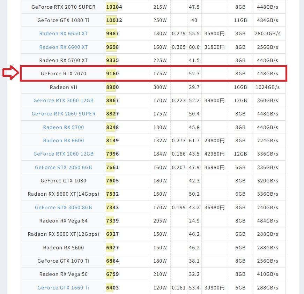The height and width of the screenshot is (294, 304).
Task: Open the GeForce RTX 3060 8GB link
Action: [x=64, y=208]
